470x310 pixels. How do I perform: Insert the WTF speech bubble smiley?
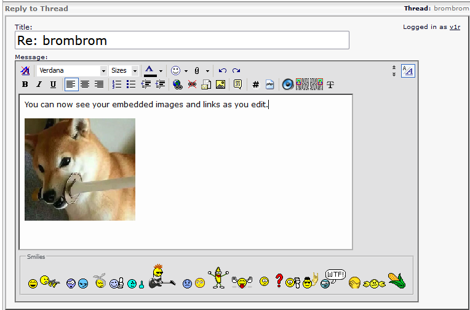[x=333, y=279]
